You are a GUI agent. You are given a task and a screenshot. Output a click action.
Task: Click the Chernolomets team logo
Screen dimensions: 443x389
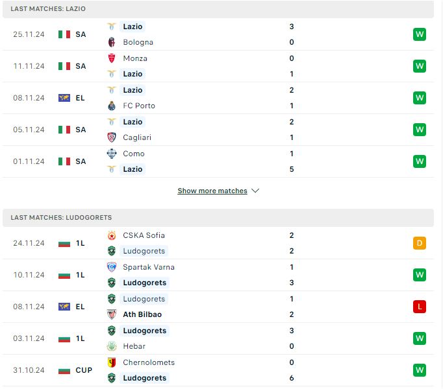(112, 362)
